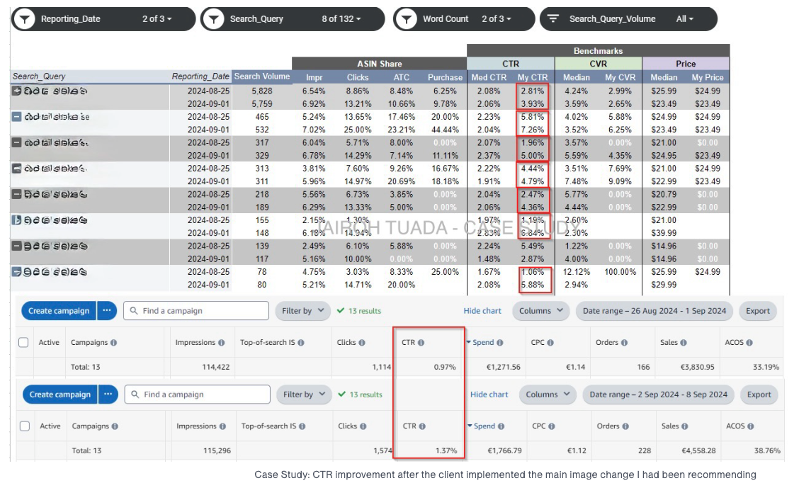Open Columns dropdown in the 2 Sep–8 Sep panel
The height and width of the screenshot is (483, 799).
point(548,394)
